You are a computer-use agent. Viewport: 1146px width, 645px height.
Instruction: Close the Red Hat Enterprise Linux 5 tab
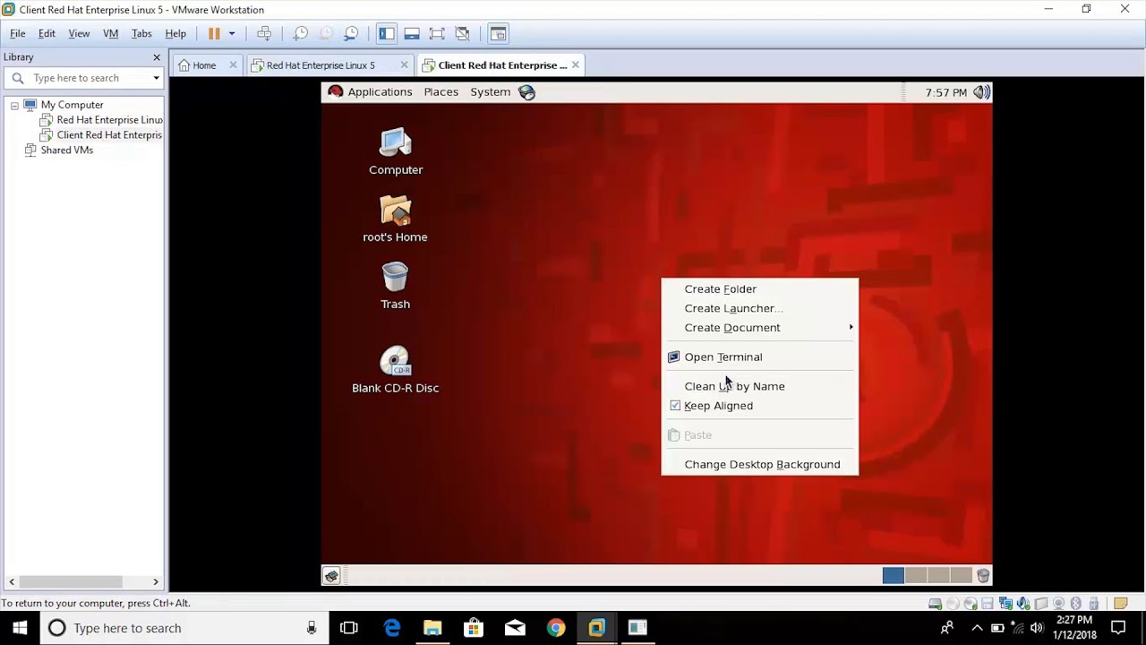404,65
